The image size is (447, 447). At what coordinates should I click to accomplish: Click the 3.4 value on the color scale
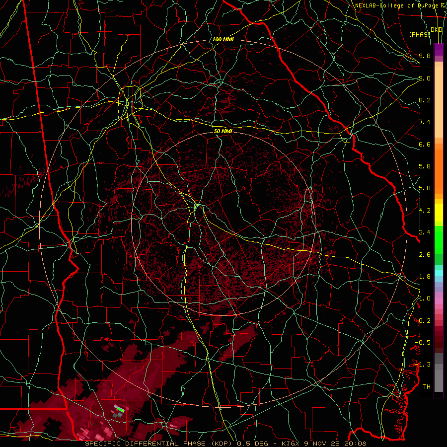pyautogui.click(x=425, y=232)
